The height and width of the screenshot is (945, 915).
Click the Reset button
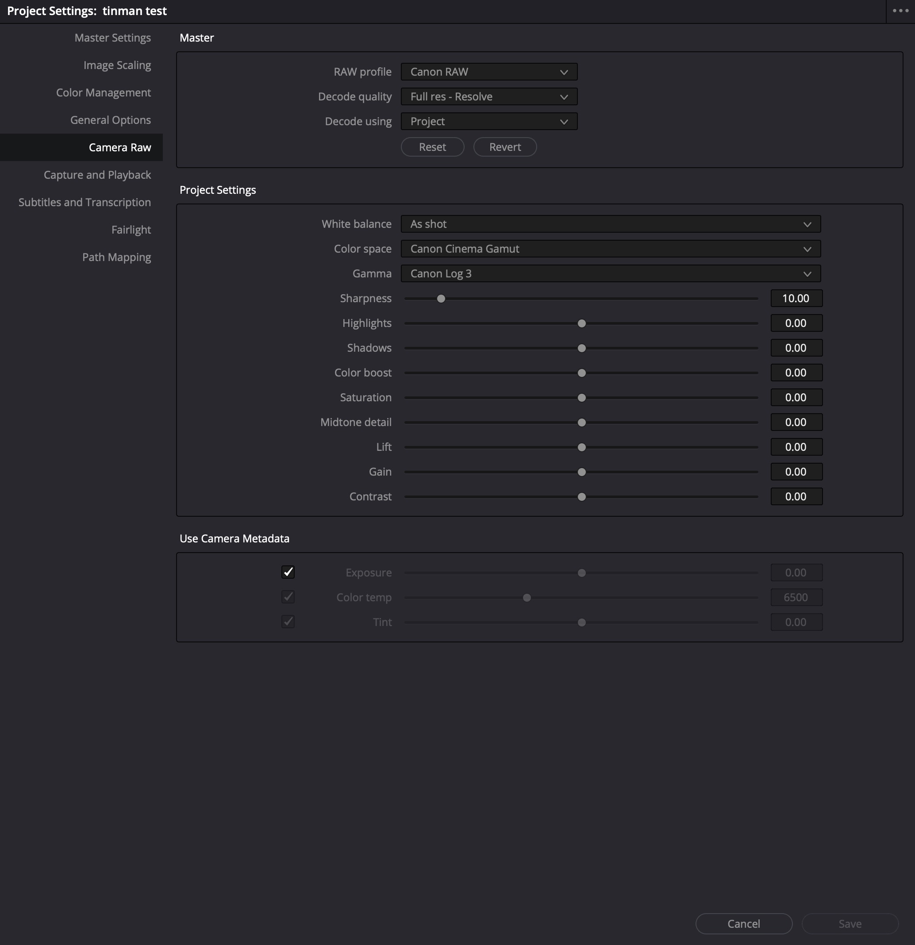(432, 146)
